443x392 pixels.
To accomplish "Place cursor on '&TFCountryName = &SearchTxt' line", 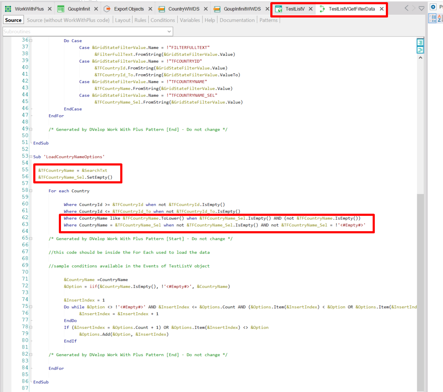I will pos(72,171).
